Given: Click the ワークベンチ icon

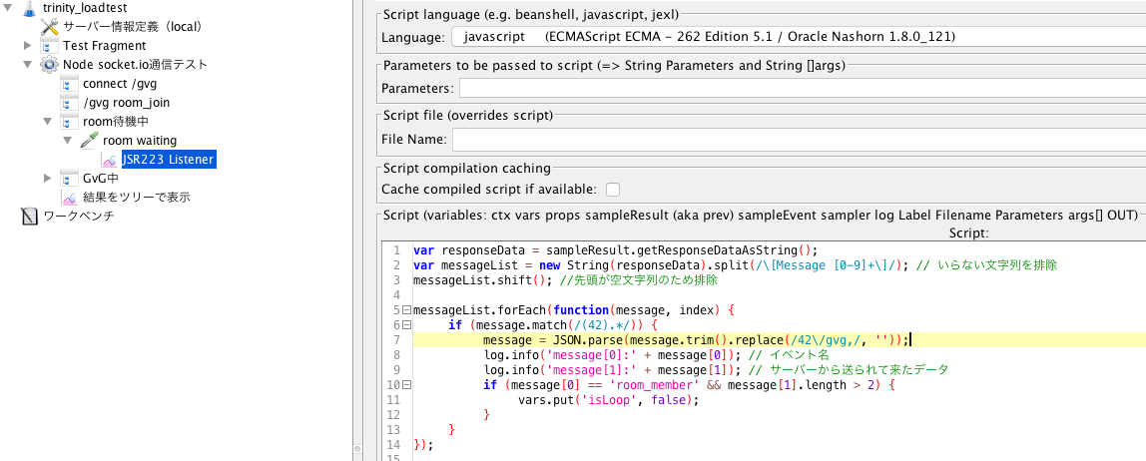Looking at the screenshot, I should [29, 217].
